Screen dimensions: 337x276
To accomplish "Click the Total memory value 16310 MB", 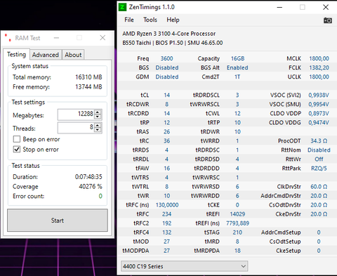I will (88, 77).
